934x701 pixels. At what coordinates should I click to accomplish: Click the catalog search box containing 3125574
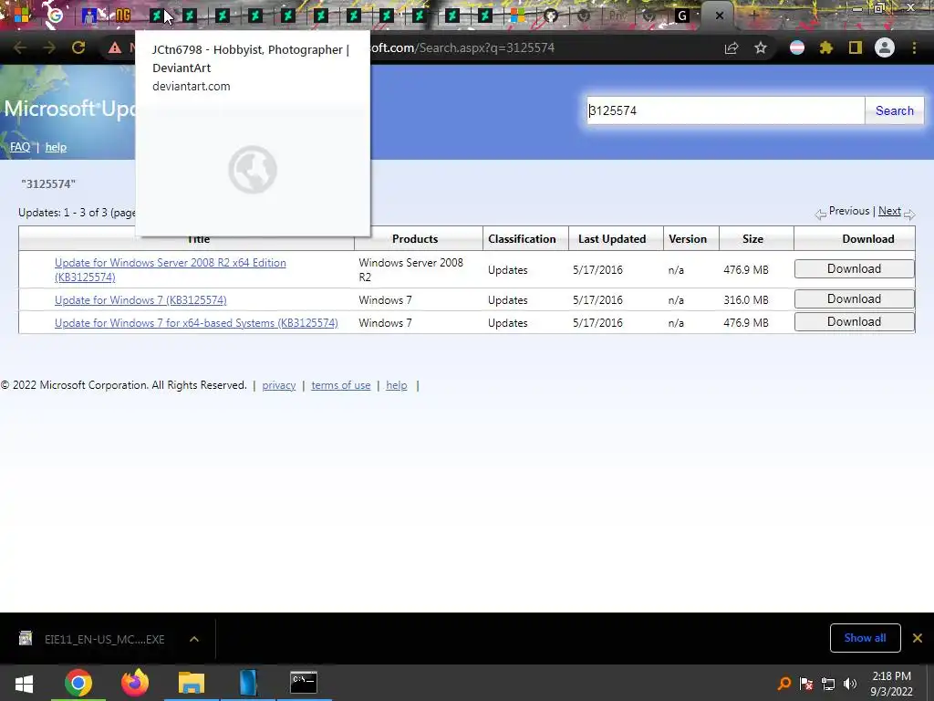[x=725, y=110]
